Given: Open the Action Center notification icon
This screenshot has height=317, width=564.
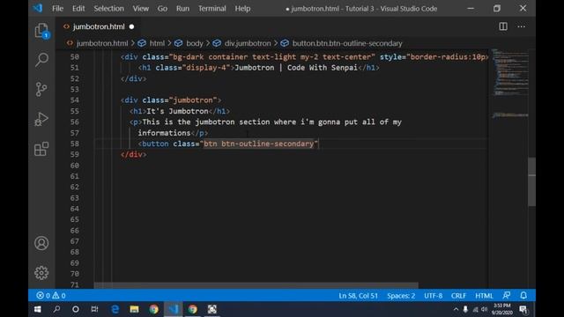Looking at the screenshot, I should coord(523,309).
